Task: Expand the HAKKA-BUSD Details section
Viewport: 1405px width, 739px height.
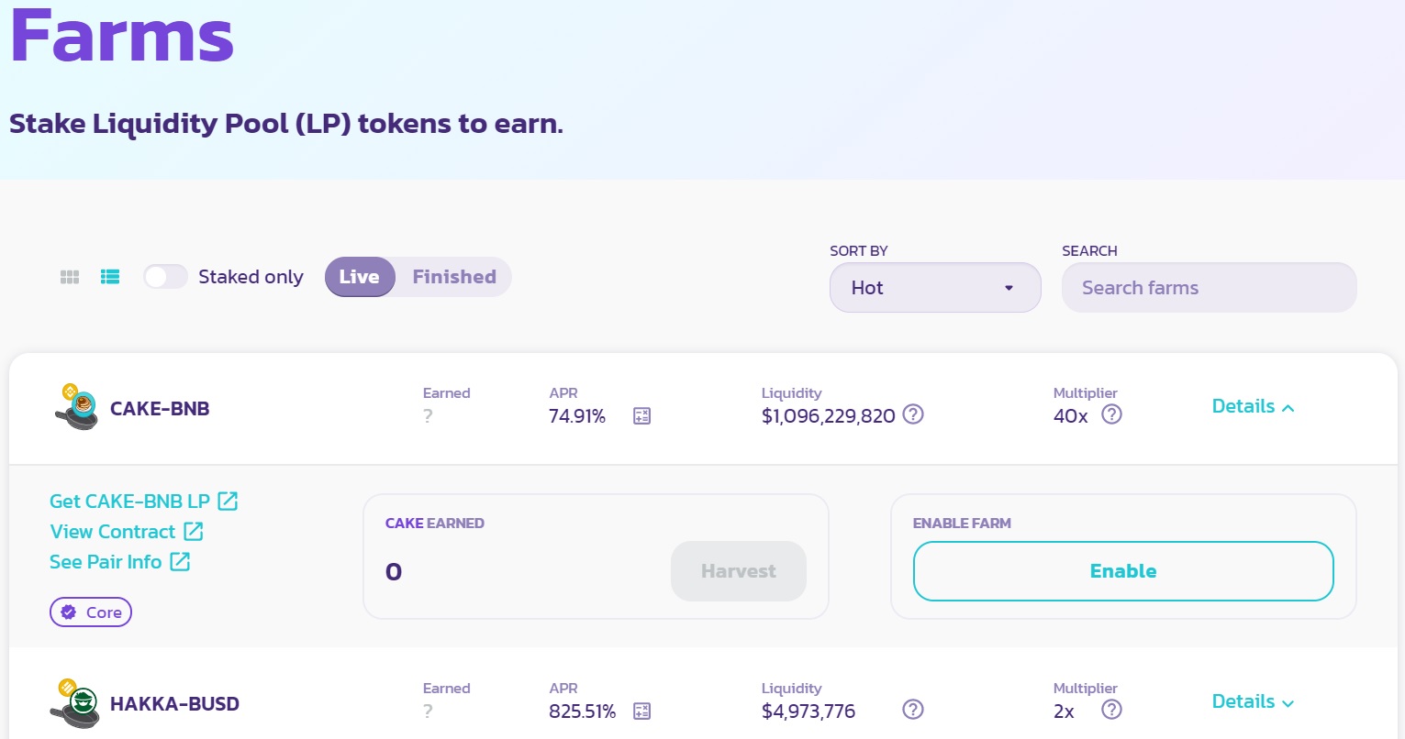Action: pos(1253,702)
